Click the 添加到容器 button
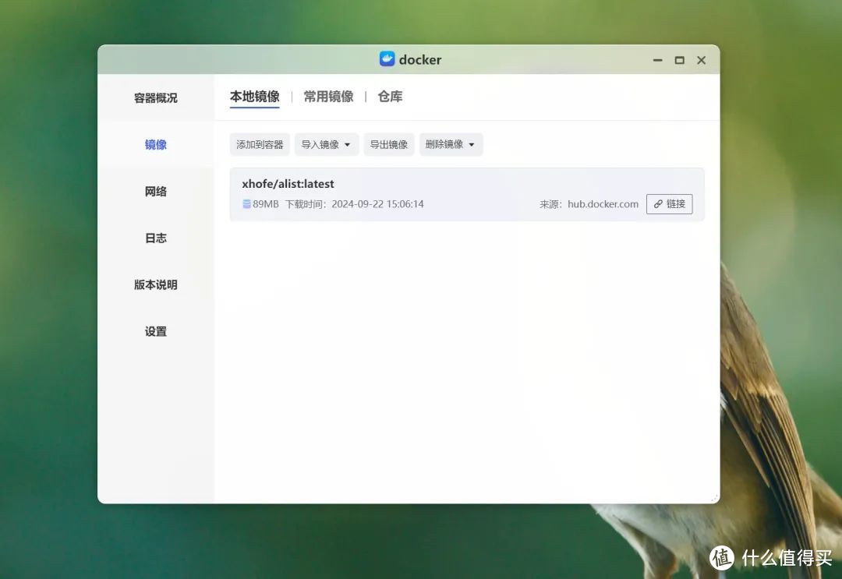842x579 pixels. pos(259,144)
